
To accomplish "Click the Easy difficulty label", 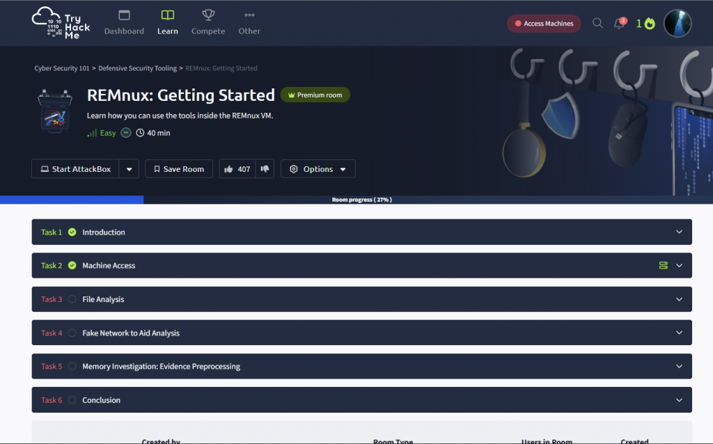I will click(108, 133).
